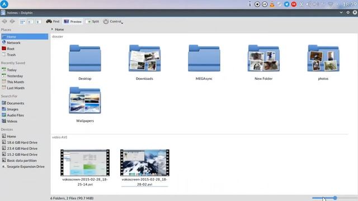Search for Images
Screen dimensions: 358x201
[25, 109]
